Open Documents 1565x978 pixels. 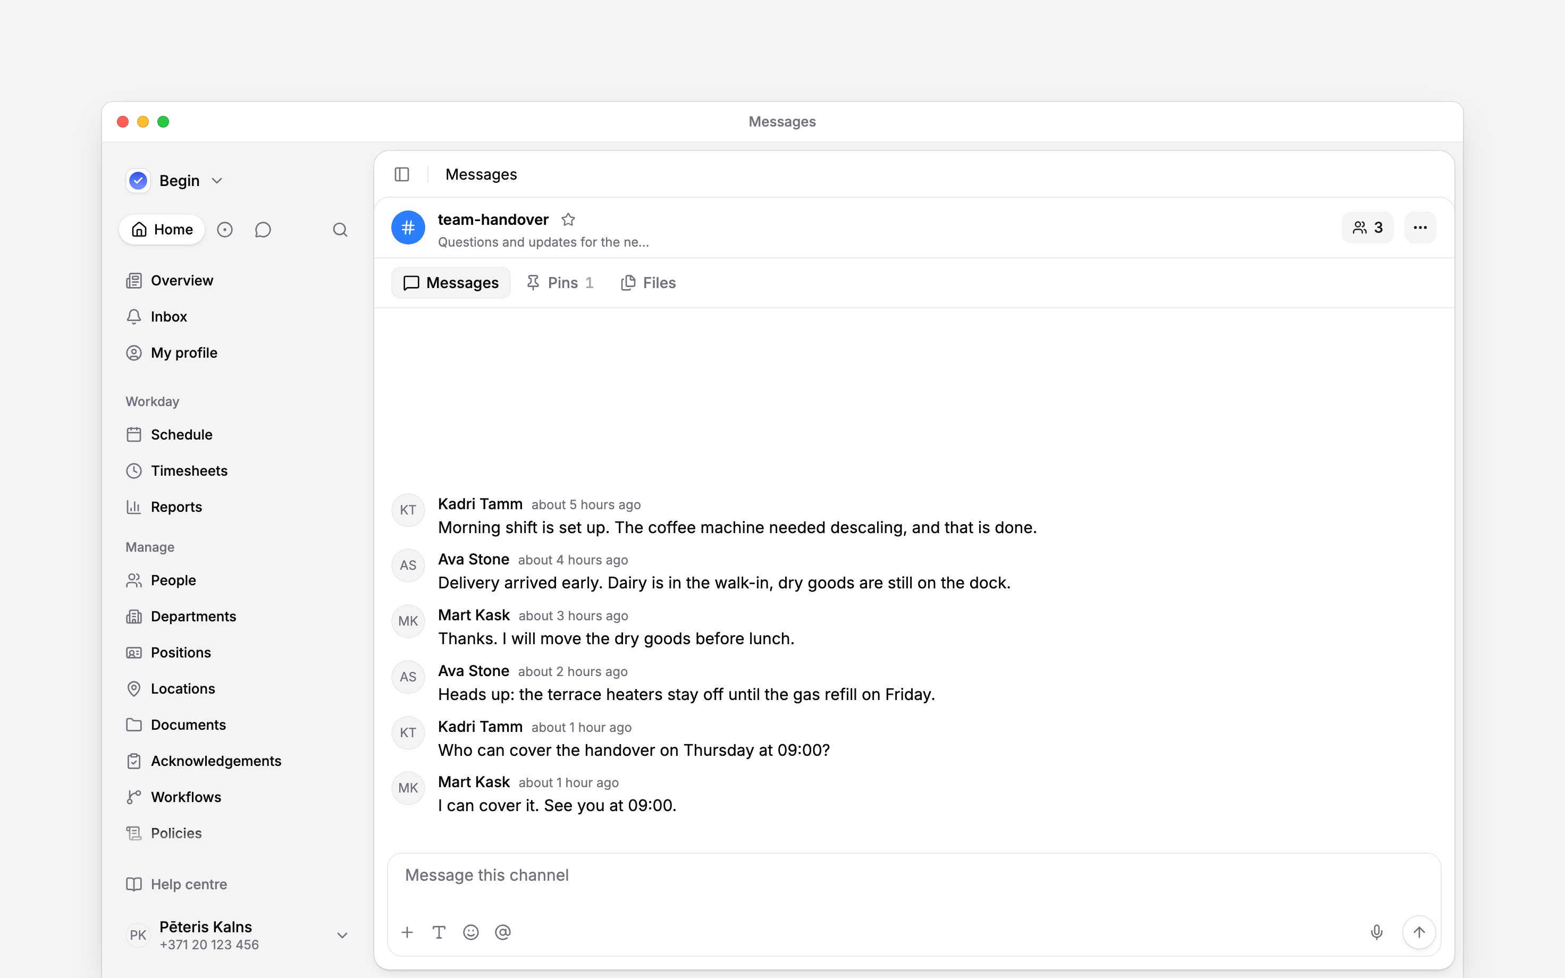pos(238,725)
